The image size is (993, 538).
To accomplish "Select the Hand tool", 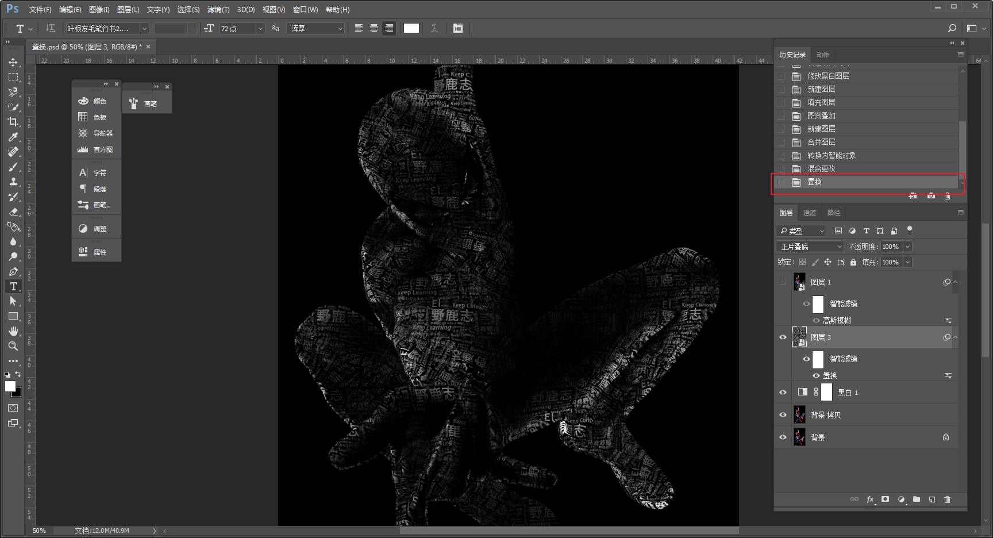I will click(x=13, y=331).
